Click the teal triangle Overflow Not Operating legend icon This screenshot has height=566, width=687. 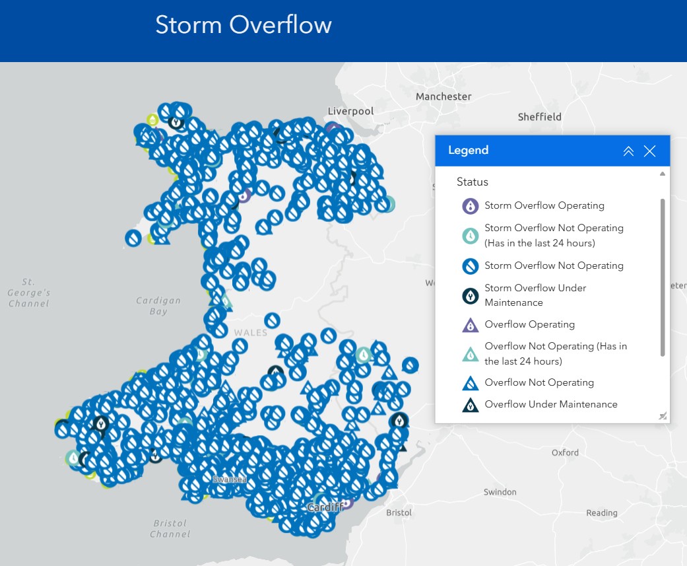pyautogui.click(x=470, y=354)
